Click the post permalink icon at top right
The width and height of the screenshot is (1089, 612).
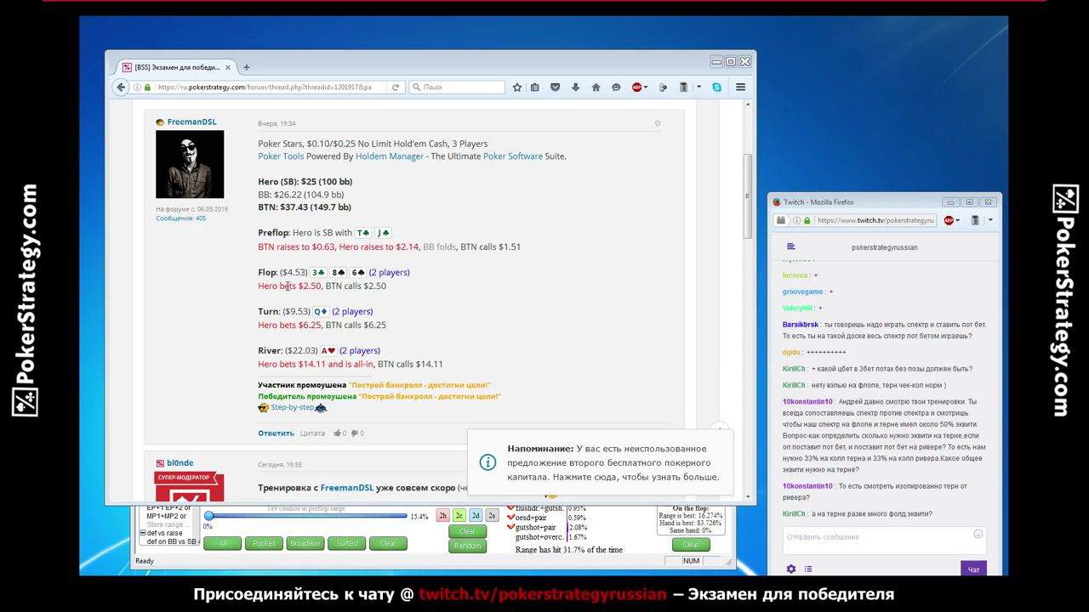click(x=657, y=123)
